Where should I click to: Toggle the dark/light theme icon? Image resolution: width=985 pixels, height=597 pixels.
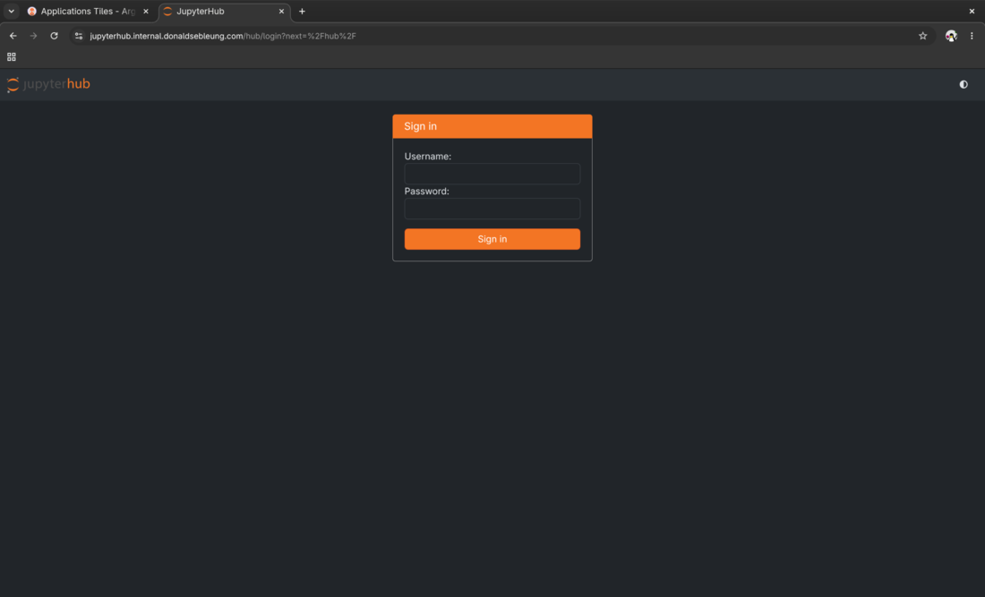[963, 84]
